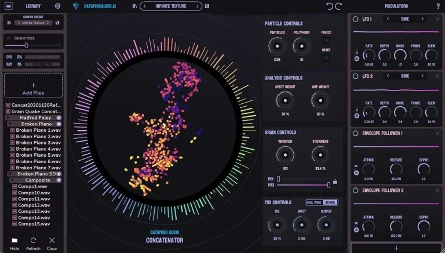
Task: Collapse the Halfred Foley folder
Action: pos(8,118)
